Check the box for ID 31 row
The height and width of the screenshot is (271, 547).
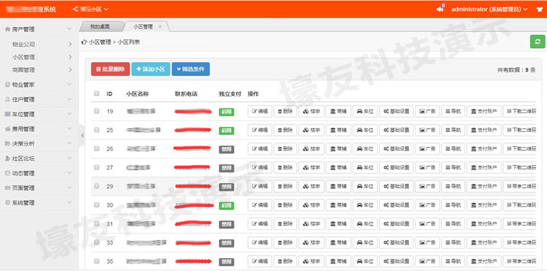[x=97, y=223]
